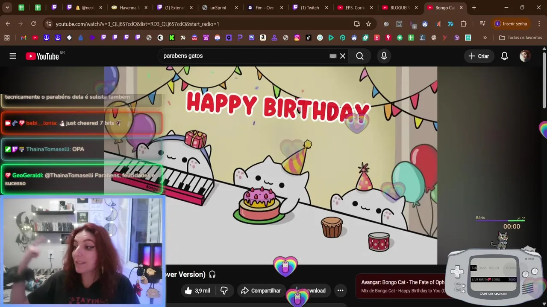547x307 pixels.
Task: Open the Instagram bookmark
Action: [297, 38]
